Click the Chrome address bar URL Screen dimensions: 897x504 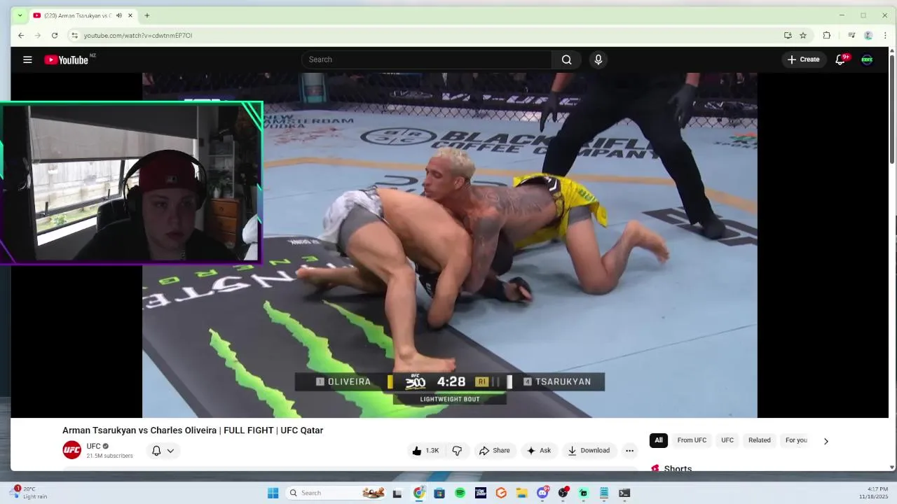[138, 36]
